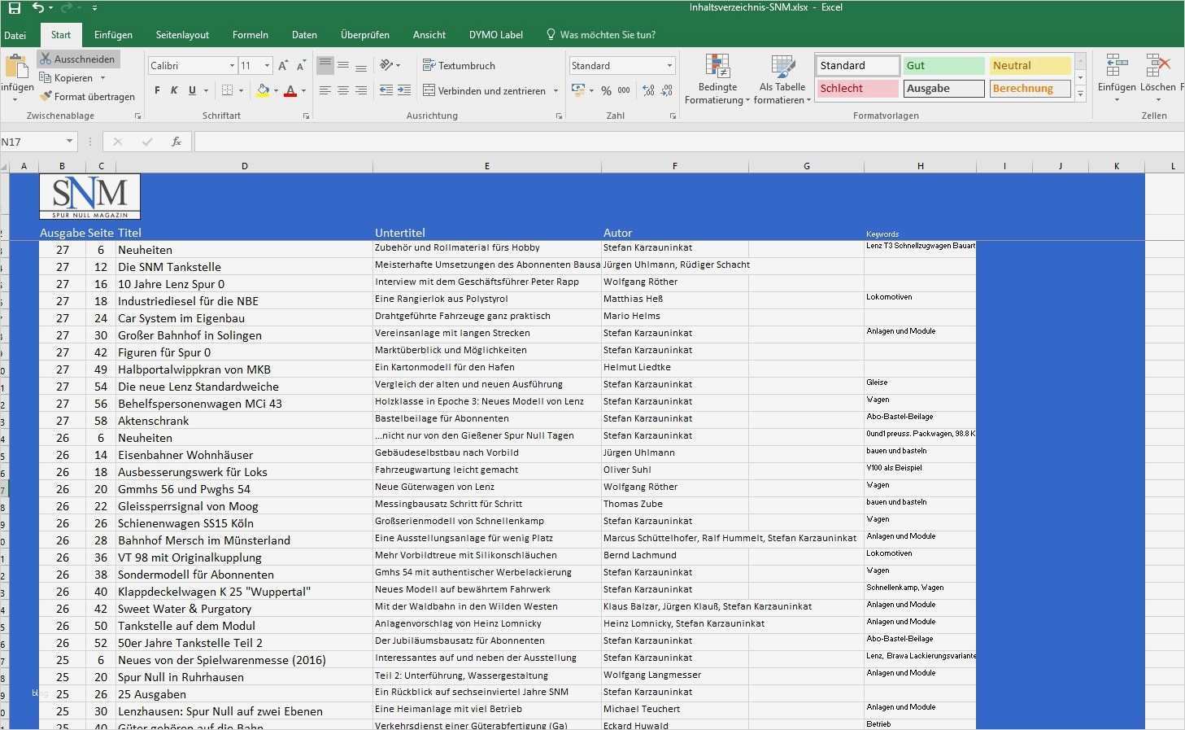Screen dimensions: 1185x730
Task: Click the percent number format icon
Action: click(x=606, y=90)
